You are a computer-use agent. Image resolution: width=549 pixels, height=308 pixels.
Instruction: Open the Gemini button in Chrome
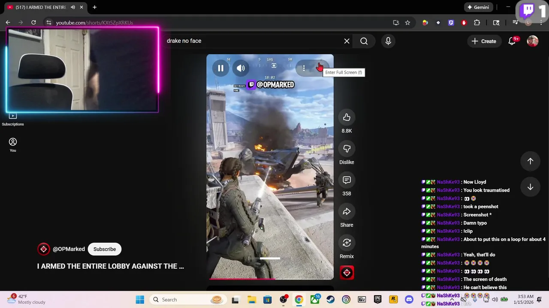(478, 7)
